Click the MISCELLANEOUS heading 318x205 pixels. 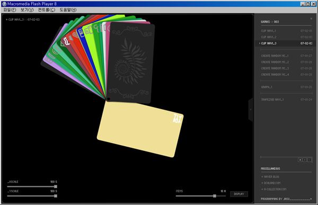270,168
